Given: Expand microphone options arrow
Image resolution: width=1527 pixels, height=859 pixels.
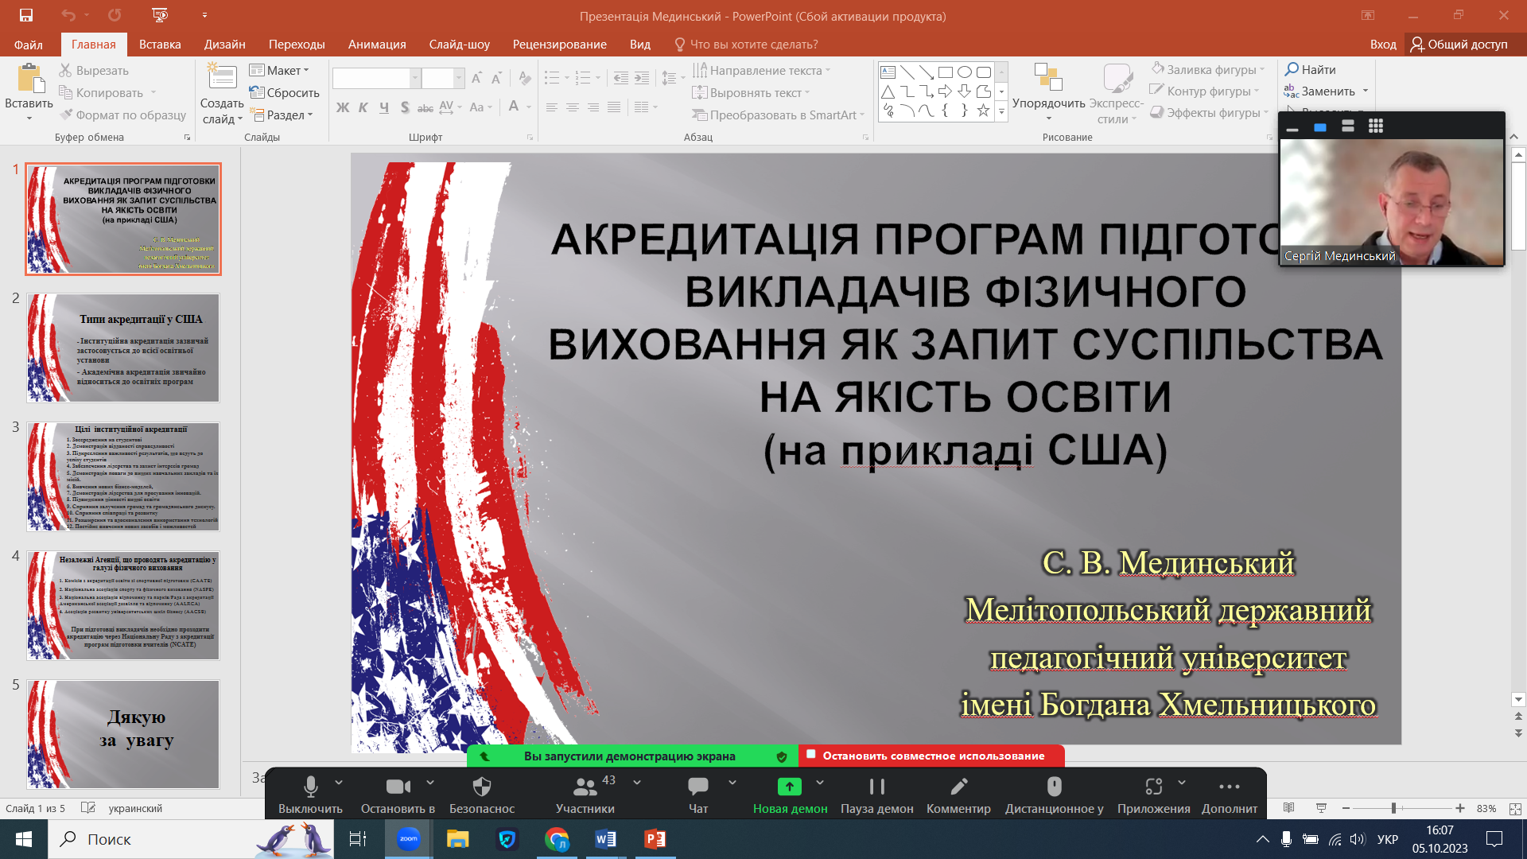Looking at the screenshot, I should (x=339, y=783).
